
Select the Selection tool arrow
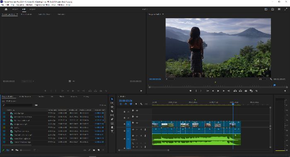pyautogui.click(x=112, y=99)
